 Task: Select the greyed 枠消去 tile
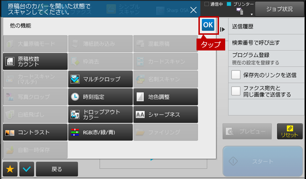[100, 61]
